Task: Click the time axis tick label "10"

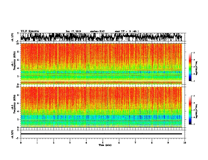Action: coord(185,143)
